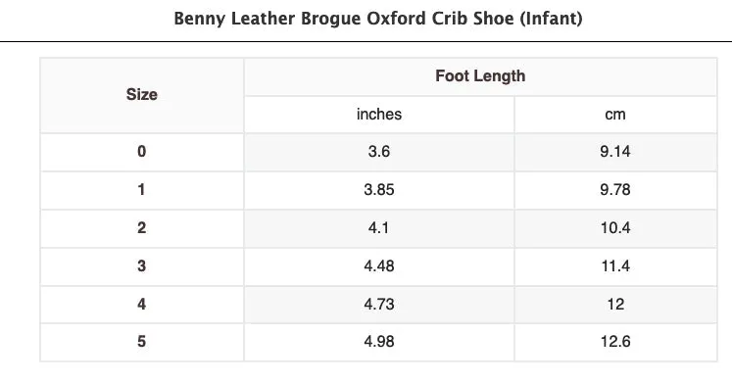Click the 10.4 cm value
This screenshot has width=732, height=384.
(615, 228)
